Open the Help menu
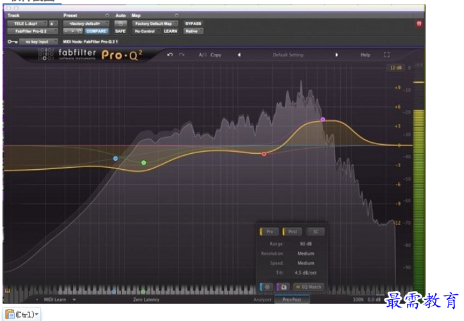 point(365,55)
